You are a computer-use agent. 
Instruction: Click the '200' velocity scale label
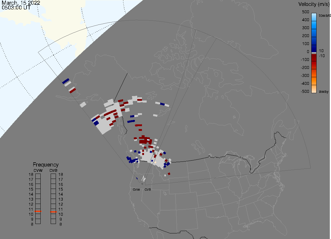305,36
